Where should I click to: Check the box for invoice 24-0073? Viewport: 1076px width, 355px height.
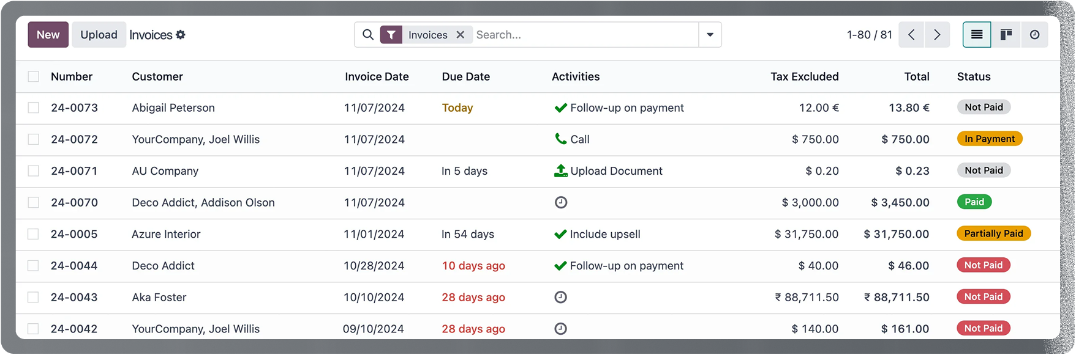point(34,108)
